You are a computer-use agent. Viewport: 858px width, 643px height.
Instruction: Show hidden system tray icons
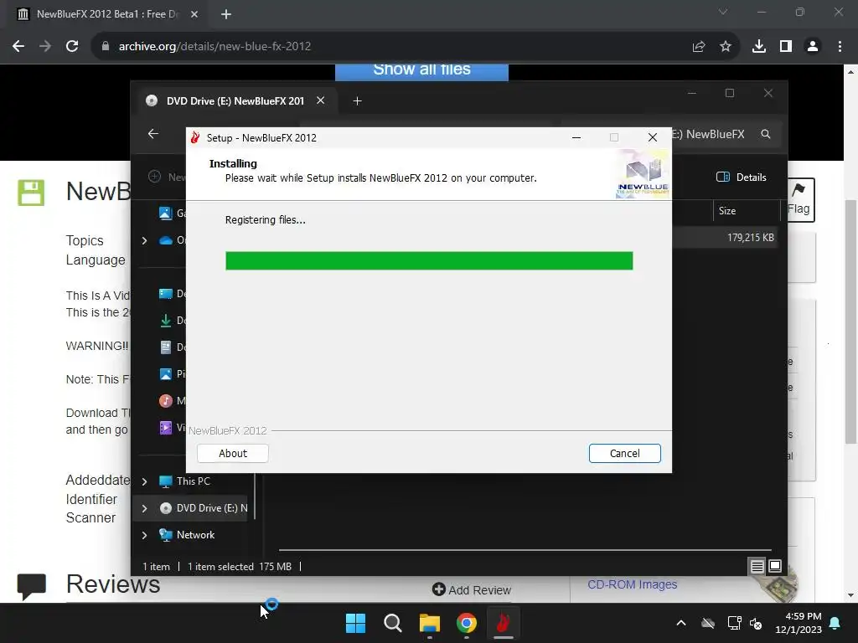pos(681,623)
